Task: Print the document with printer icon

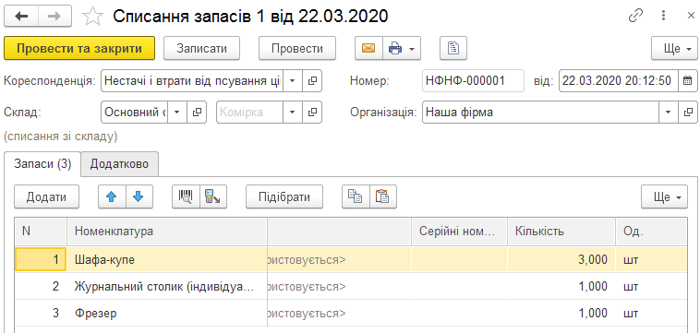Action: 395,48
